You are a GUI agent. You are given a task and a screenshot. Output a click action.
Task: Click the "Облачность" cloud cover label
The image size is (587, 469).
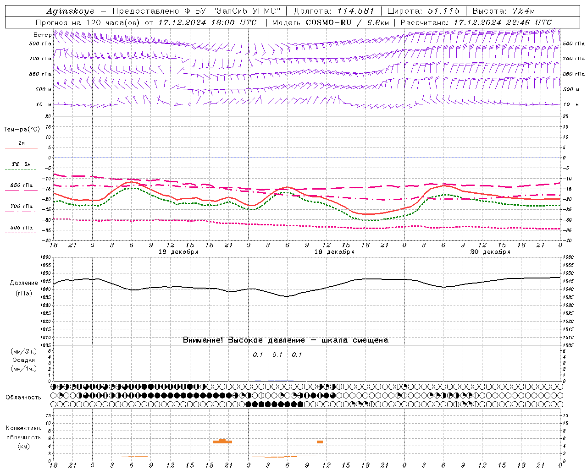(23, 397)
